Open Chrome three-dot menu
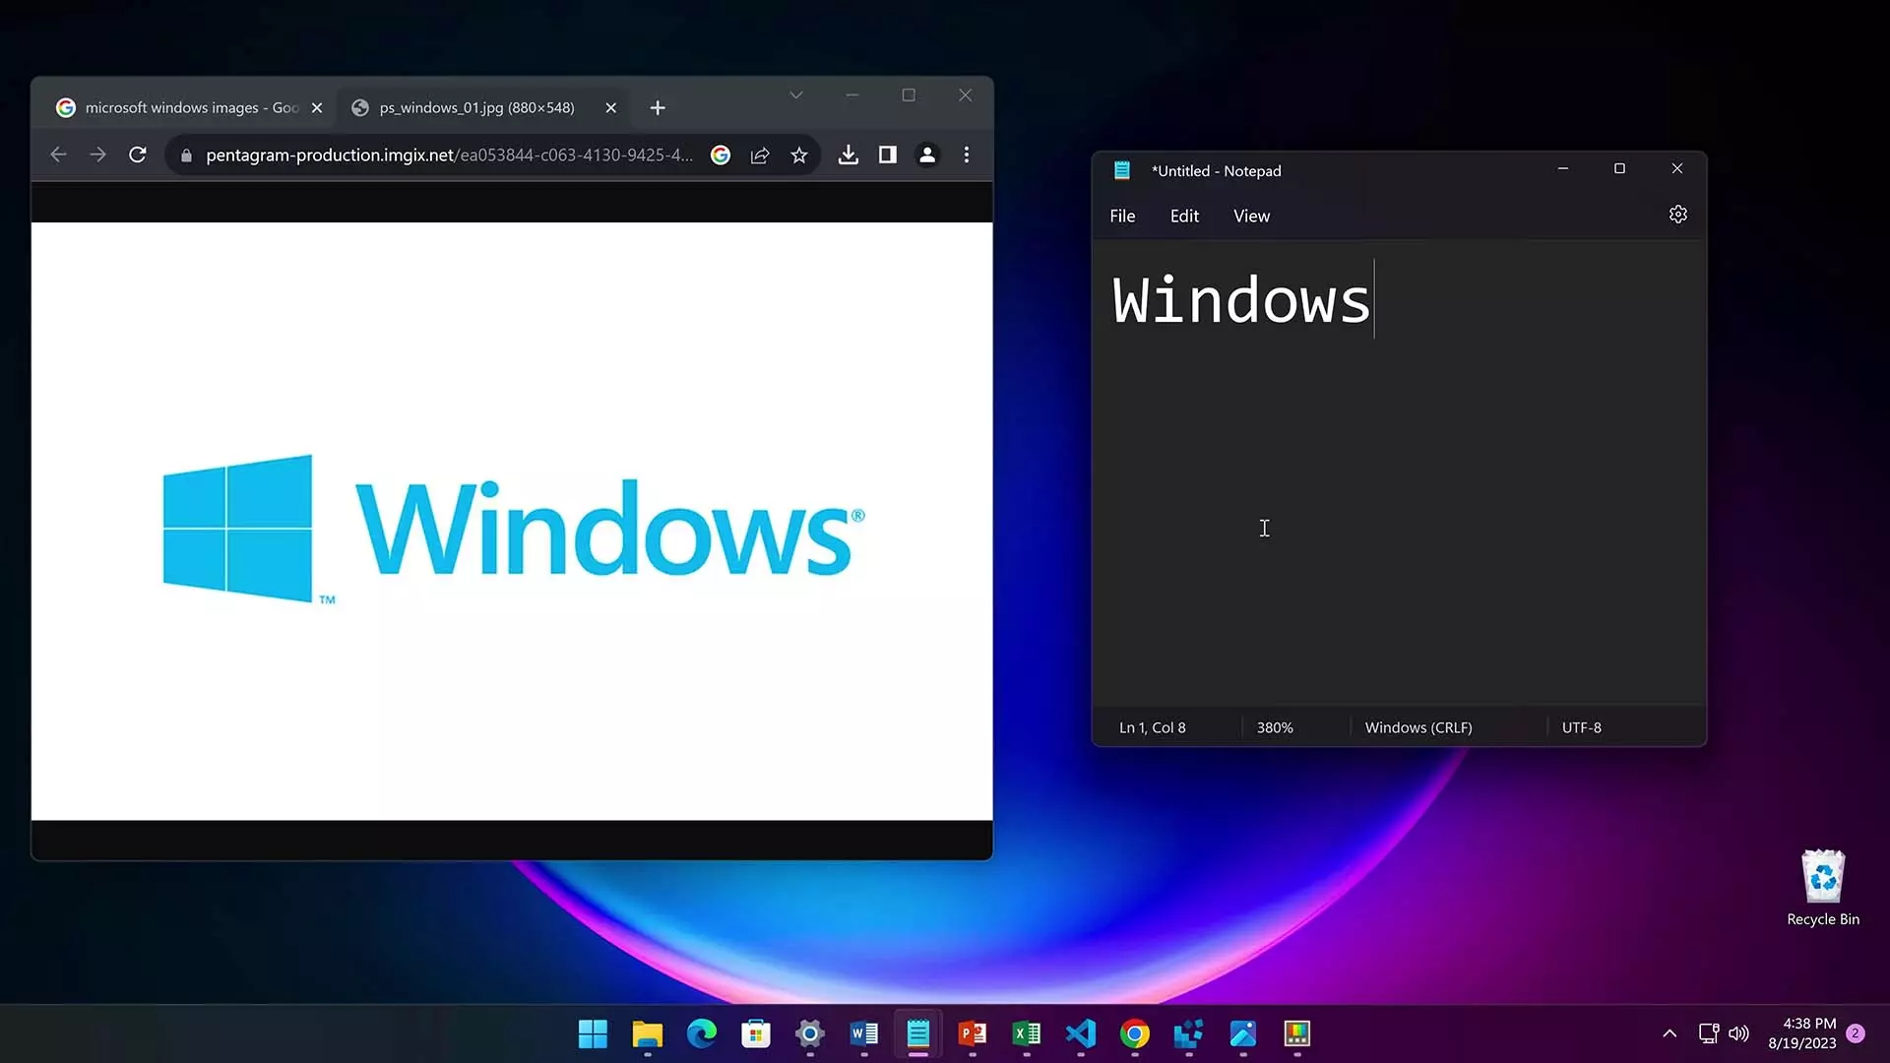 [x=967, y=155]
